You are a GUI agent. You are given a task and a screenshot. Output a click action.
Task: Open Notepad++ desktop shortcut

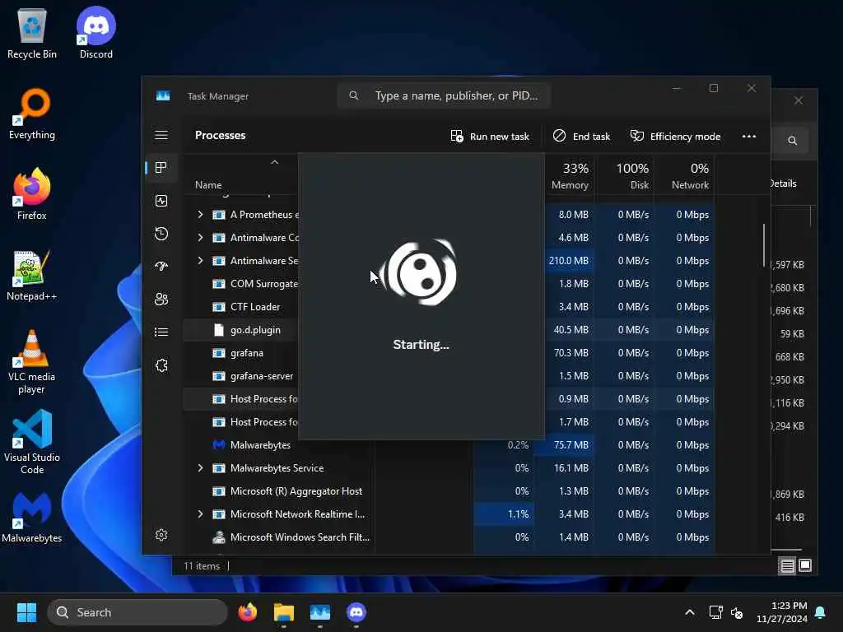[x=32, y=275]
